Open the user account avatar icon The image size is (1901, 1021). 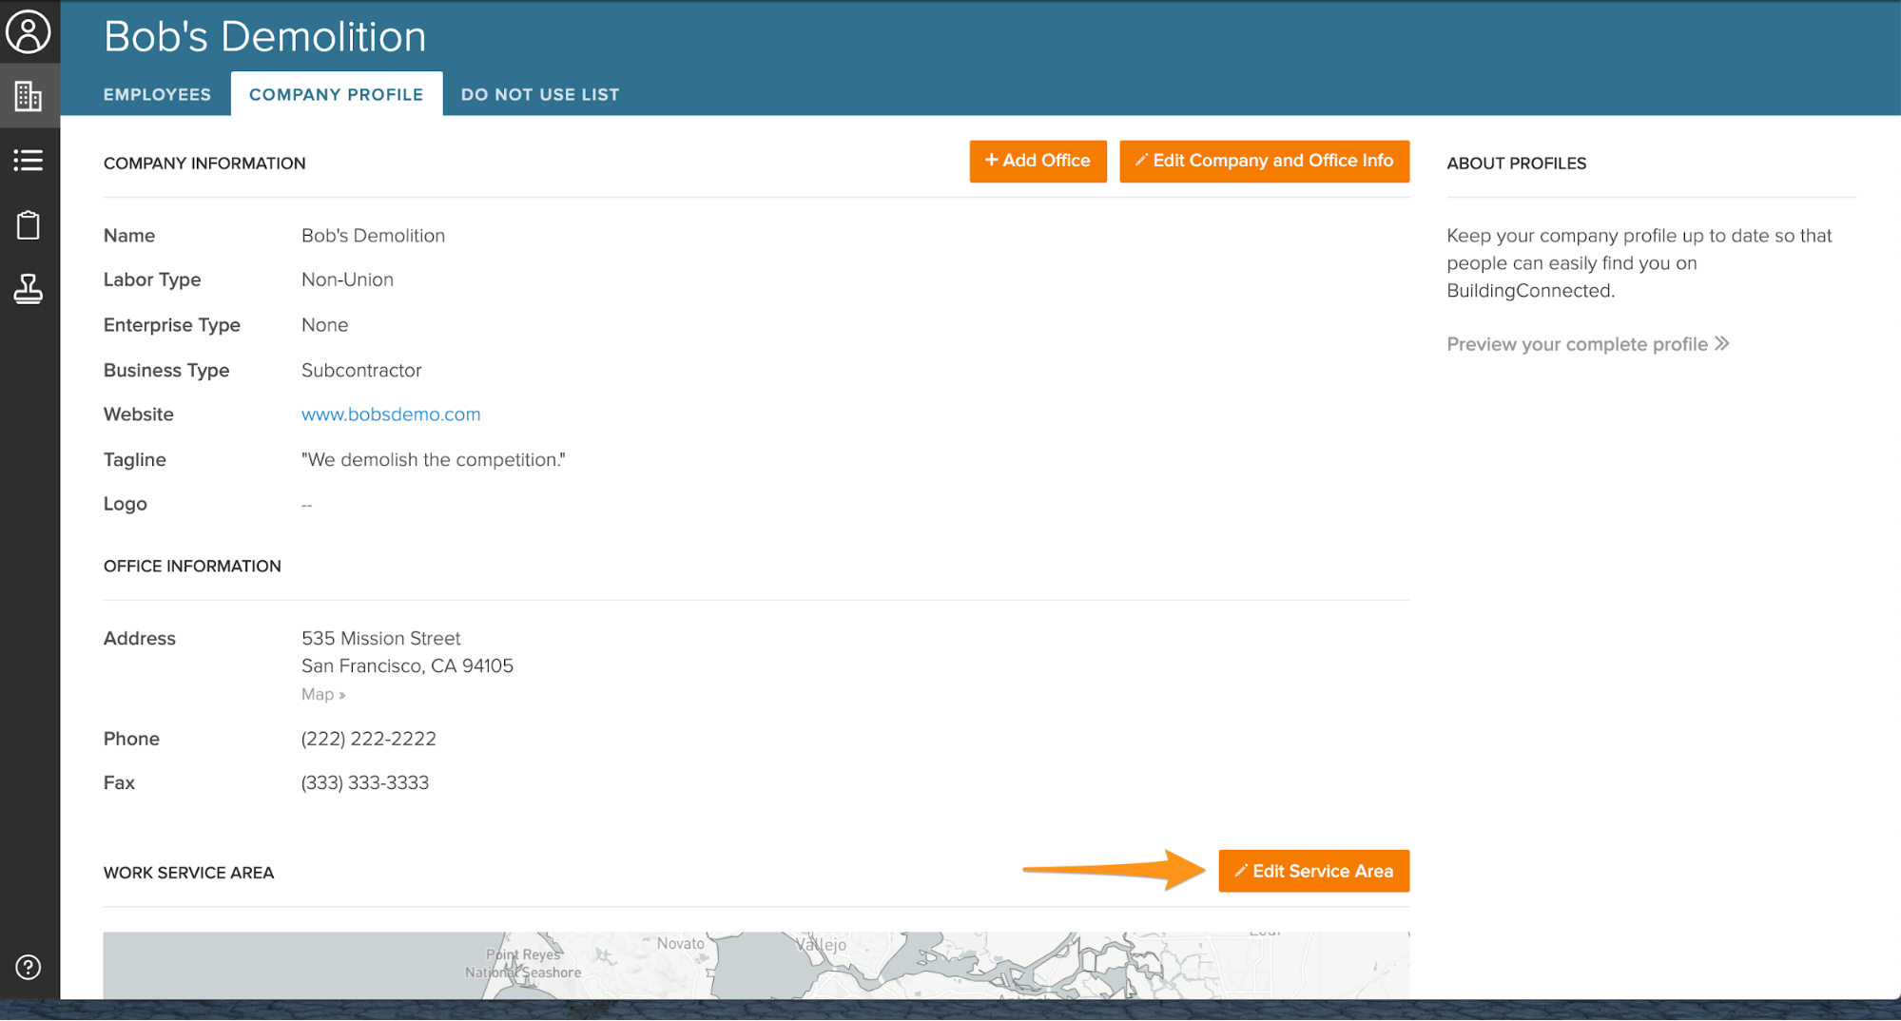point(29,31)
